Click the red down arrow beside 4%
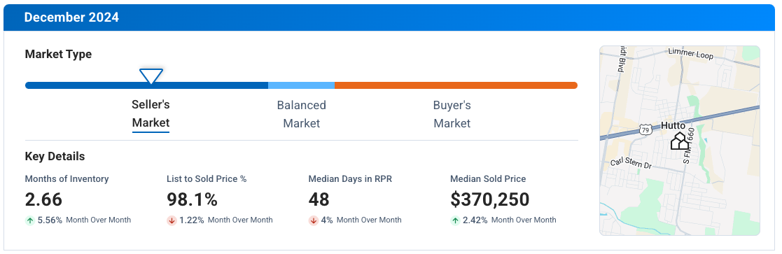The image size is (782, 254). click(x=313, y=220)
